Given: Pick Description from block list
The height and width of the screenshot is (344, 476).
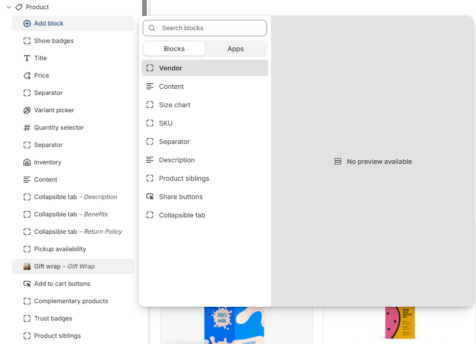Looking at the screenshot, I should pyautogui.click(x=205, y=160).
